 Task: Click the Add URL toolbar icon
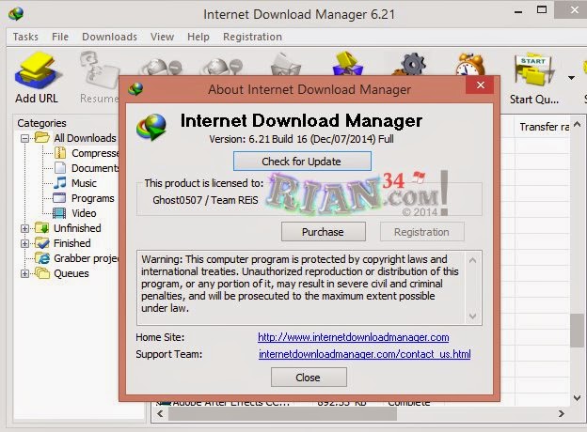pyautogui.click(x=37, y=71)
